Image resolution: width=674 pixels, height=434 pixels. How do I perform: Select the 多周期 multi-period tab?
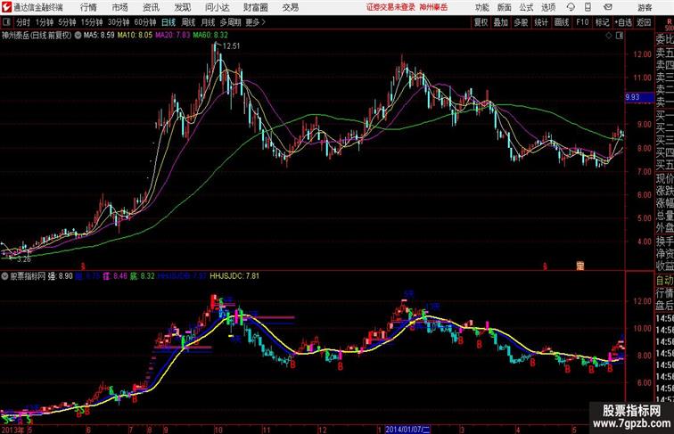230,22
